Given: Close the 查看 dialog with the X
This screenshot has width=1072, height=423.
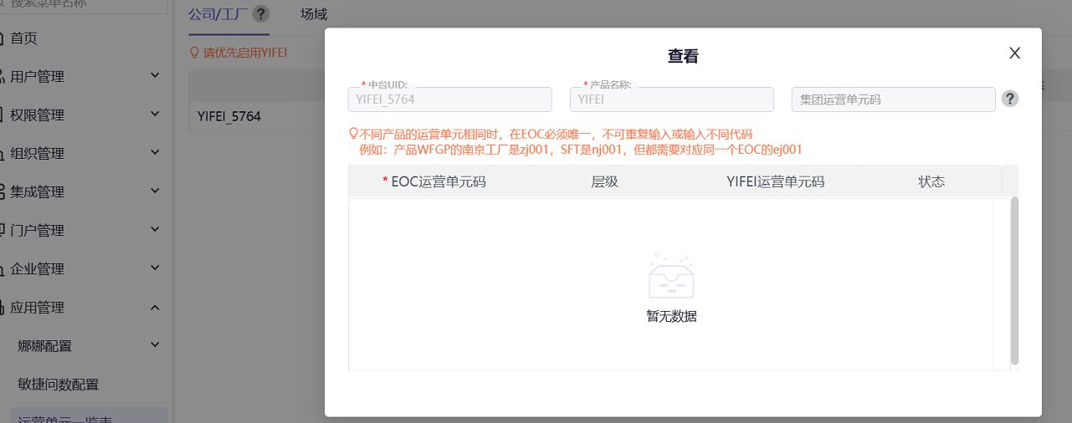Looking at the screenshot, I should (1014, 54).
